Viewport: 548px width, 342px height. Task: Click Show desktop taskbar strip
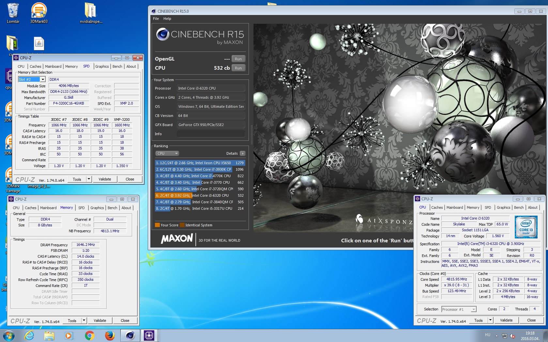tap(546, 335)
